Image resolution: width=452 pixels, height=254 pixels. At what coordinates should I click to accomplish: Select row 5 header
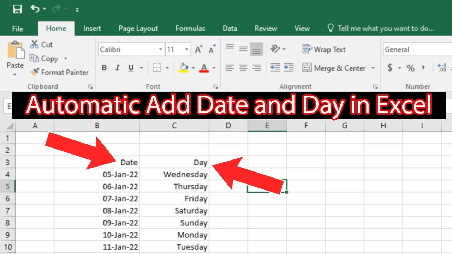tap(8, 186)
